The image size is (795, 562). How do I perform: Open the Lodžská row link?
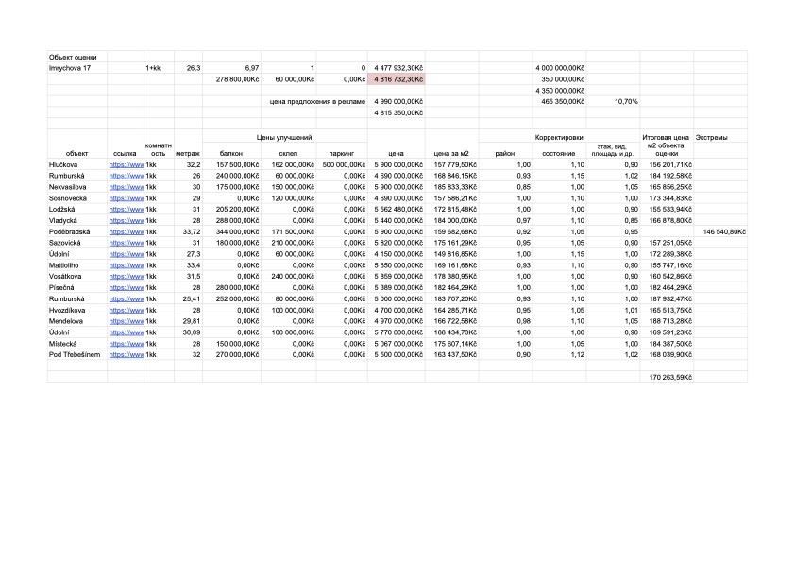click(x=126, y=210)
